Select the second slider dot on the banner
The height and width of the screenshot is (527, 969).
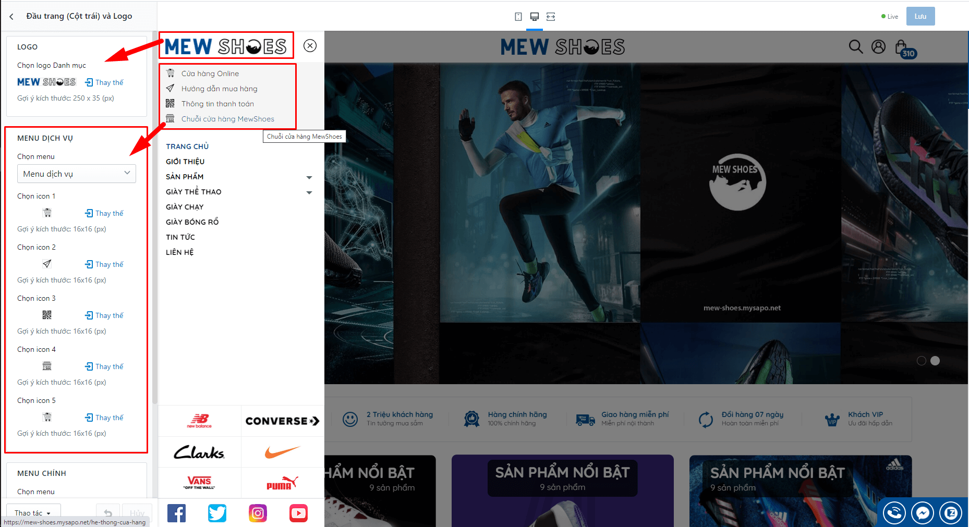[935, 361]
